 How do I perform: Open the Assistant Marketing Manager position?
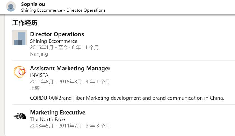pos(70,68)
